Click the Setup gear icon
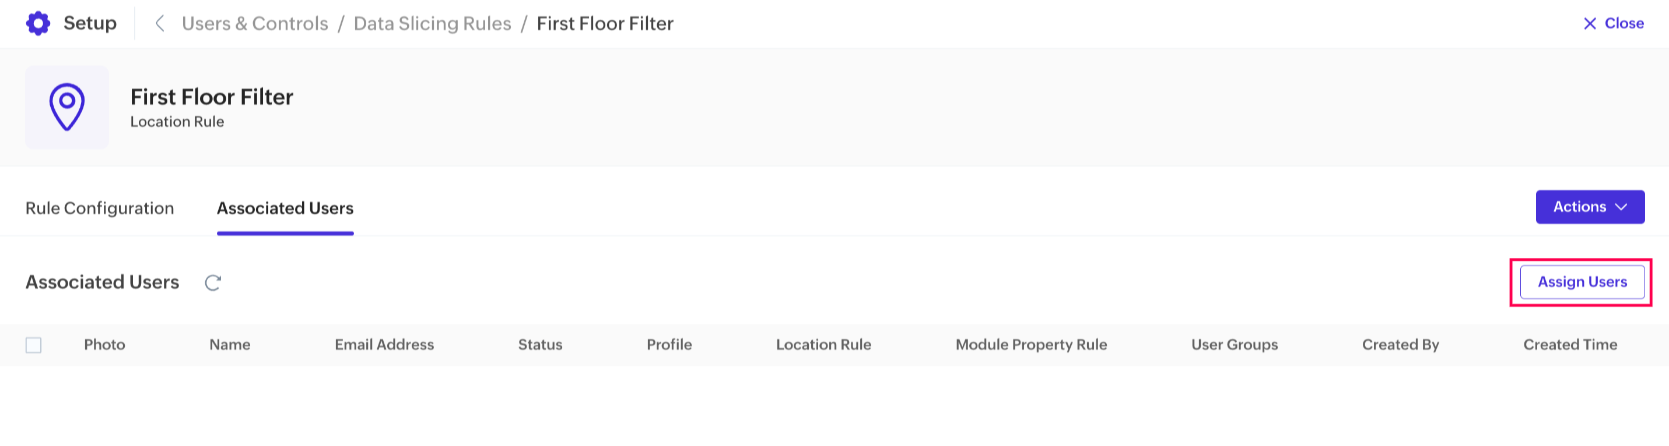Screen dimensions: 1669x446 click(x=37, y=23)
